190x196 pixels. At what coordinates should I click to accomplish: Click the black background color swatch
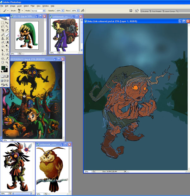(6, 70)
